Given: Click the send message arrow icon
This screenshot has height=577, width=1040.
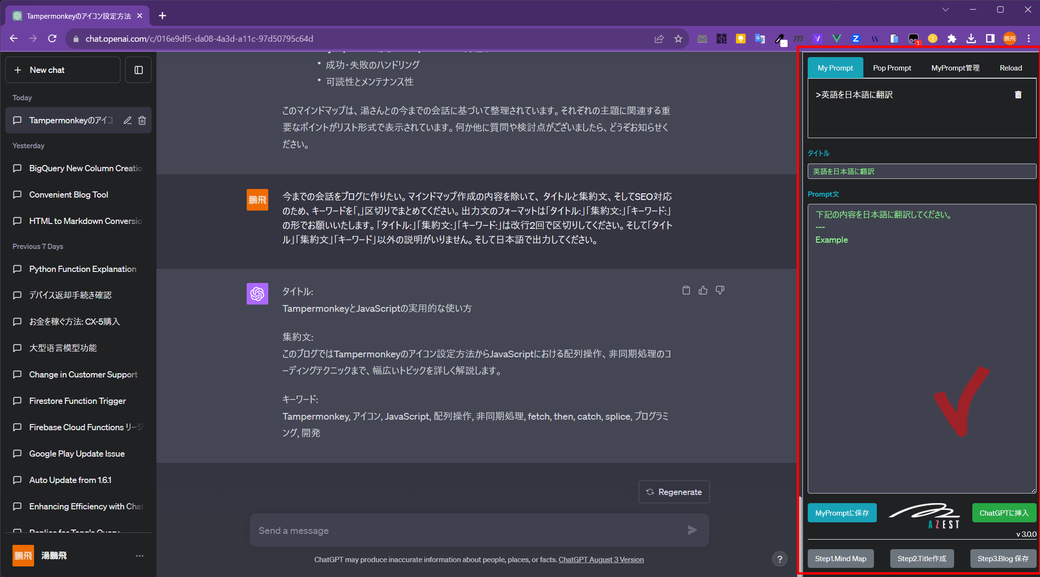Looking at the screenshot, I should point(692,530).
